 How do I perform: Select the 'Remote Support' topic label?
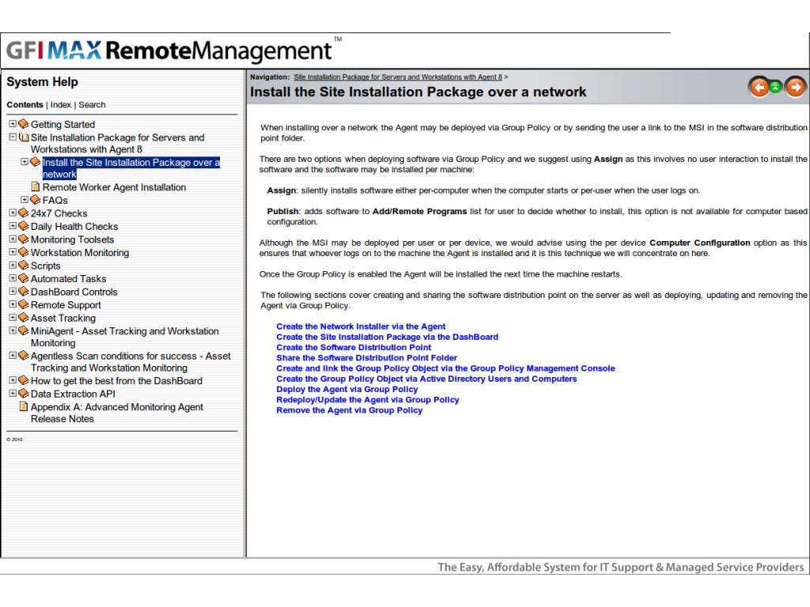(x=66, y=305)
